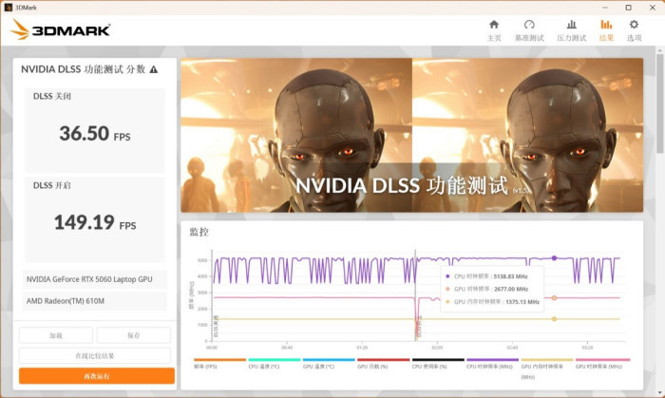This screenshot has height=398, width=665.
Task: Click the yellow GPU memory clock data point
Action: click(x=554, y=319)
